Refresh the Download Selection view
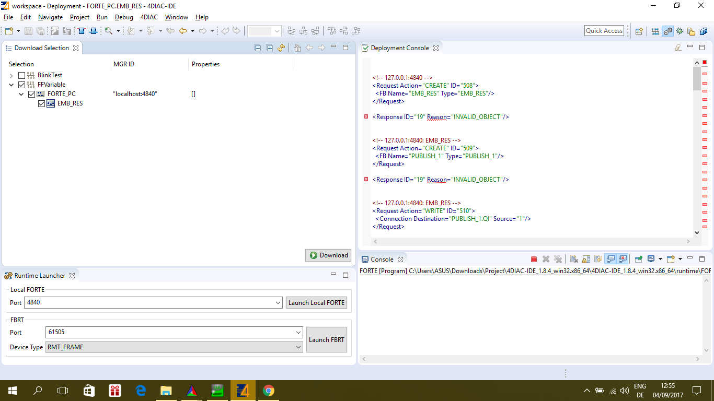 pyautogui.click(x=282, y=48)
